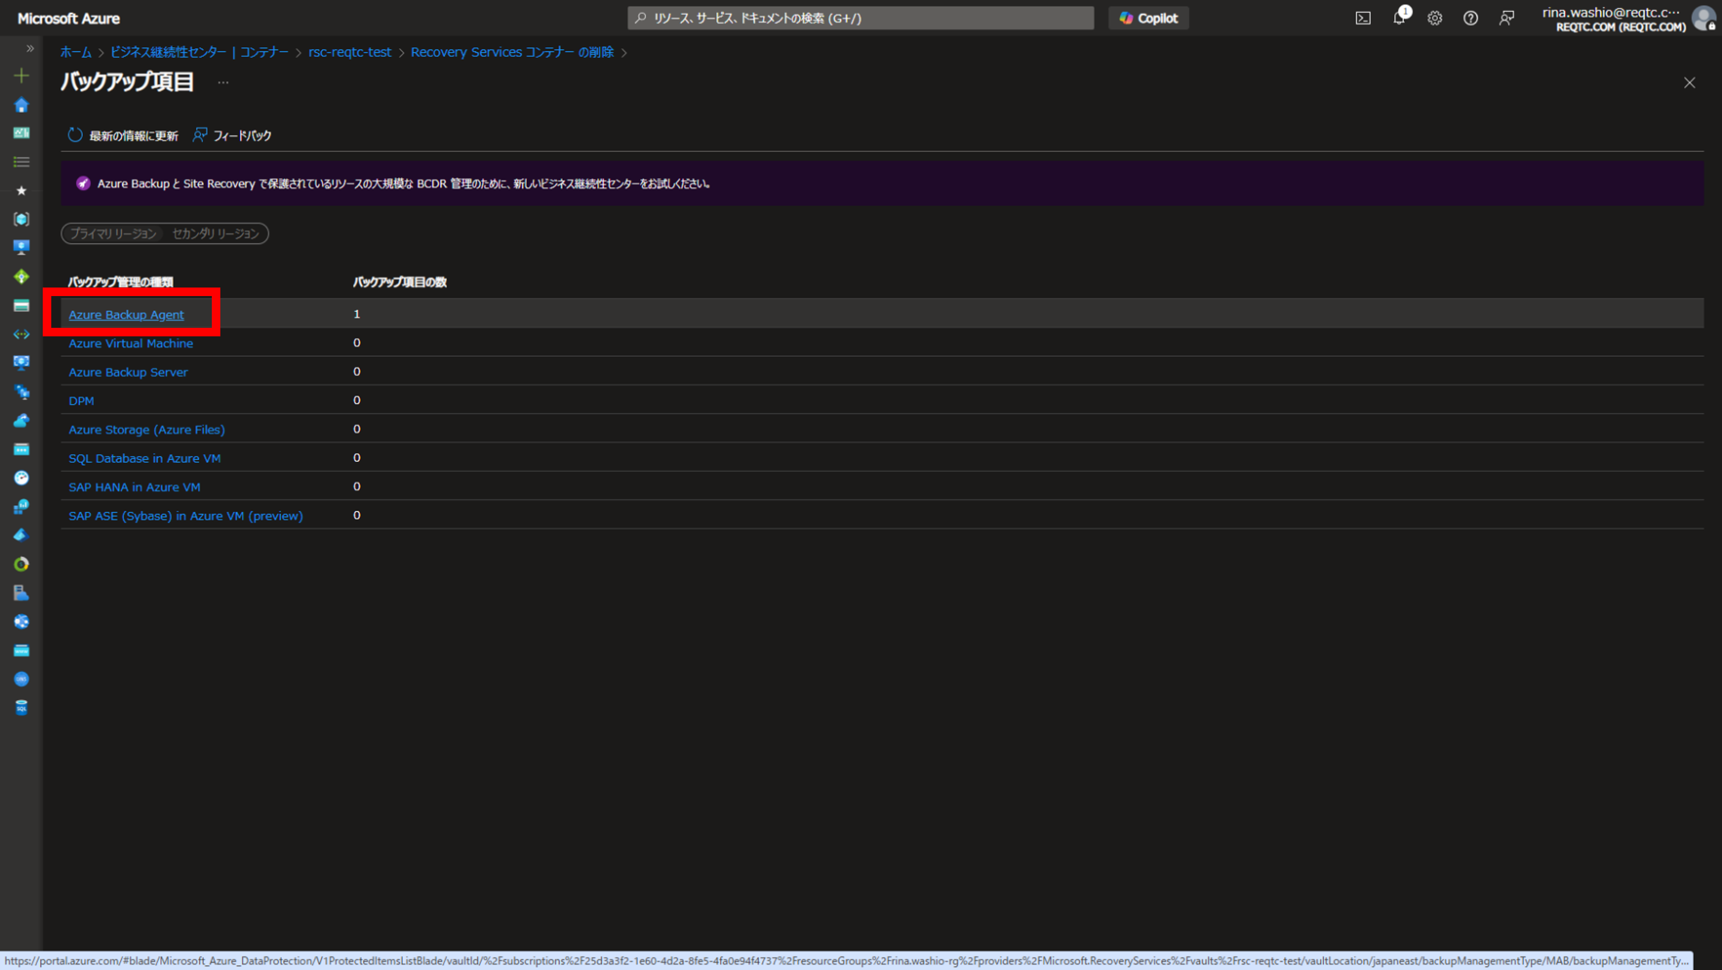Click the Microsoft Azure logo text
The width and height of the screenshot is (1722, 970).
point(69,19)
